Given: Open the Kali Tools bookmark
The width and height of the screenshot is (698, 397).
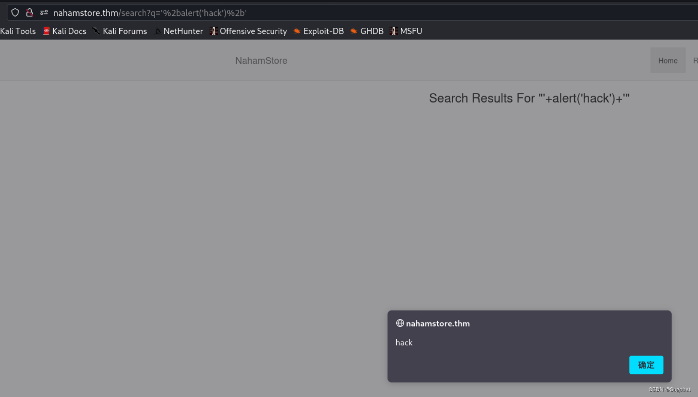Looking at the screenshot, I should point(18,31).
